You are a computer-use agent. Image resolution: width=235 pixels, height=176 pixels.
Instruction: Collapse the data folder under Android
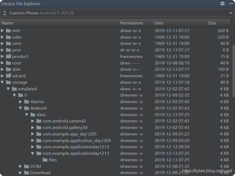[26, 115]
